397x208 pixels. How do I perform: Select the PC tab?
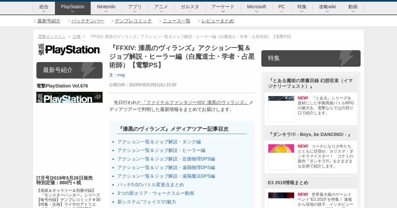(x=282, y=8)
